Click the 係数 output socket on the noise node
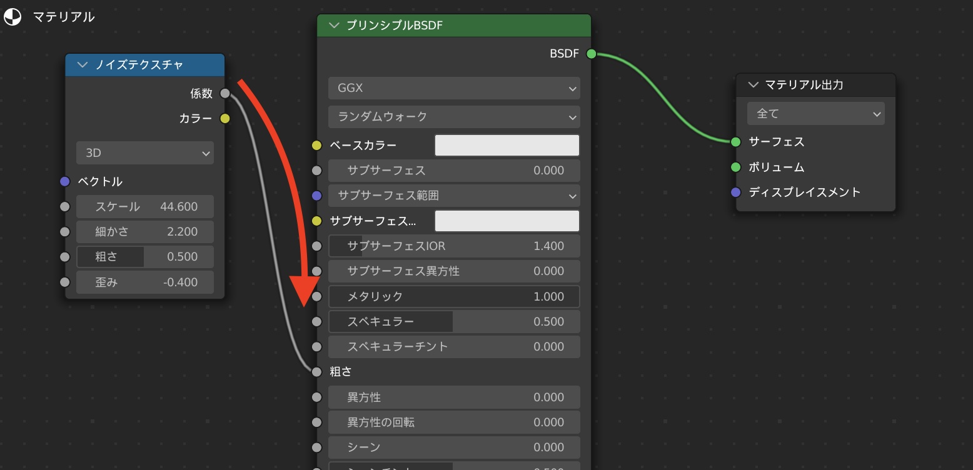973x470 pixels. pyautogui.click(x=225, y=94)
